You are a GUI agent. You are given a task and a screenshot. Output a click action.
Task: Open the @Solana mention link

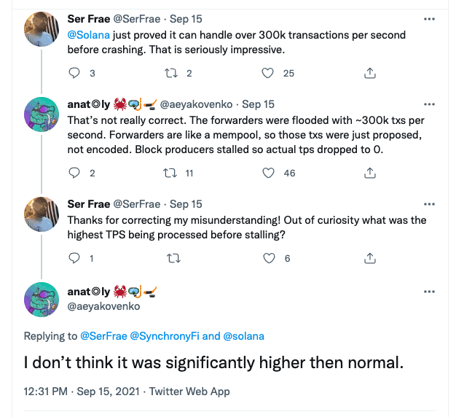tap(88, 35)
